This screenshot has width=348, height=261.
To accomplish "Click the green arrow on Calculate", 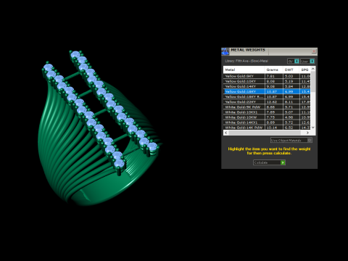I will click(283, 162).
